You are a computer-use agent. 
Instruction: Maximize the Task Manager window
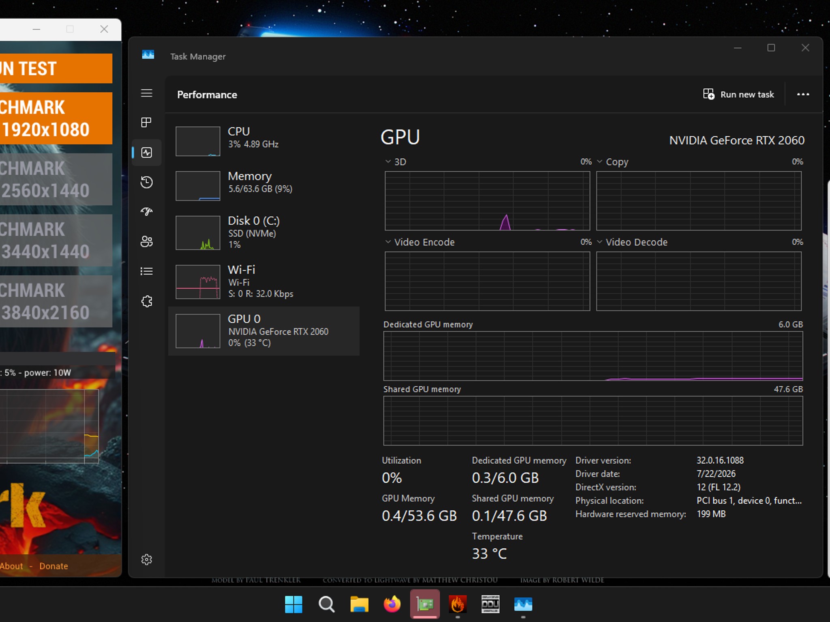771,48
